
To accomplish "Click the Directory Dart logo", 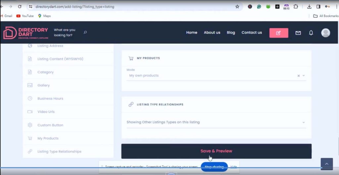I will point(26,33).
